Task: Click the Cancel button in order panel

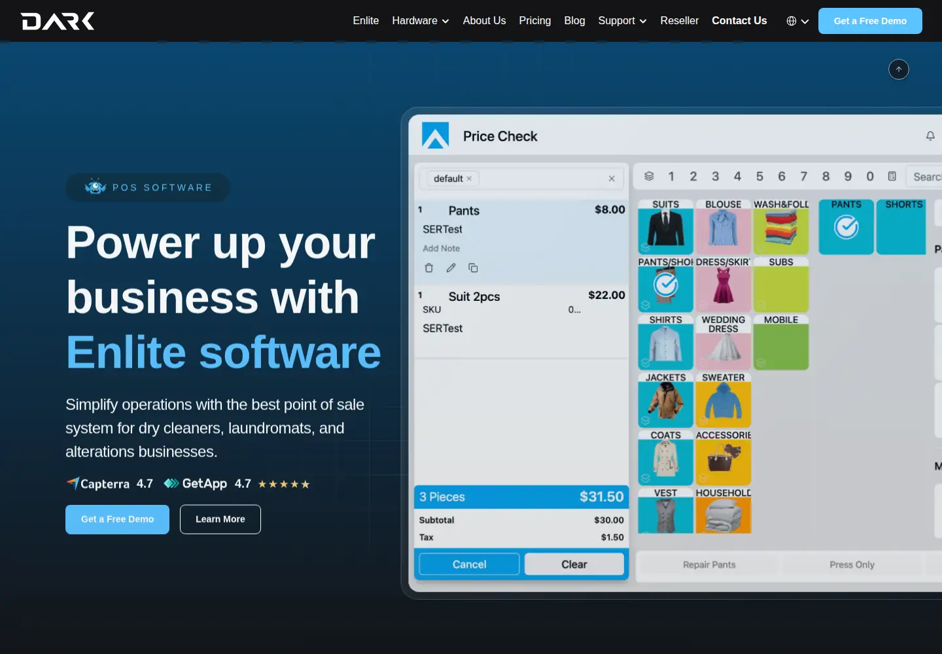Action: [469, 564]
